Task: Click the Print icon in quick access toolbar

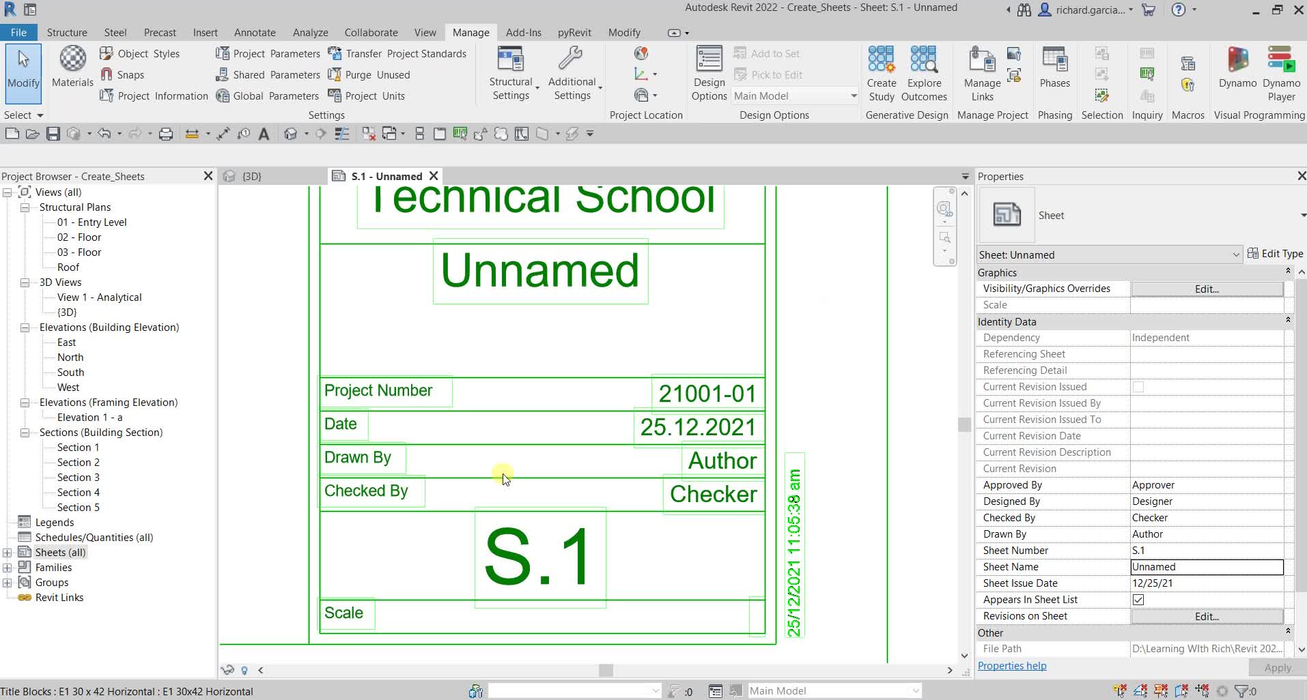Action: coord(165,134)
